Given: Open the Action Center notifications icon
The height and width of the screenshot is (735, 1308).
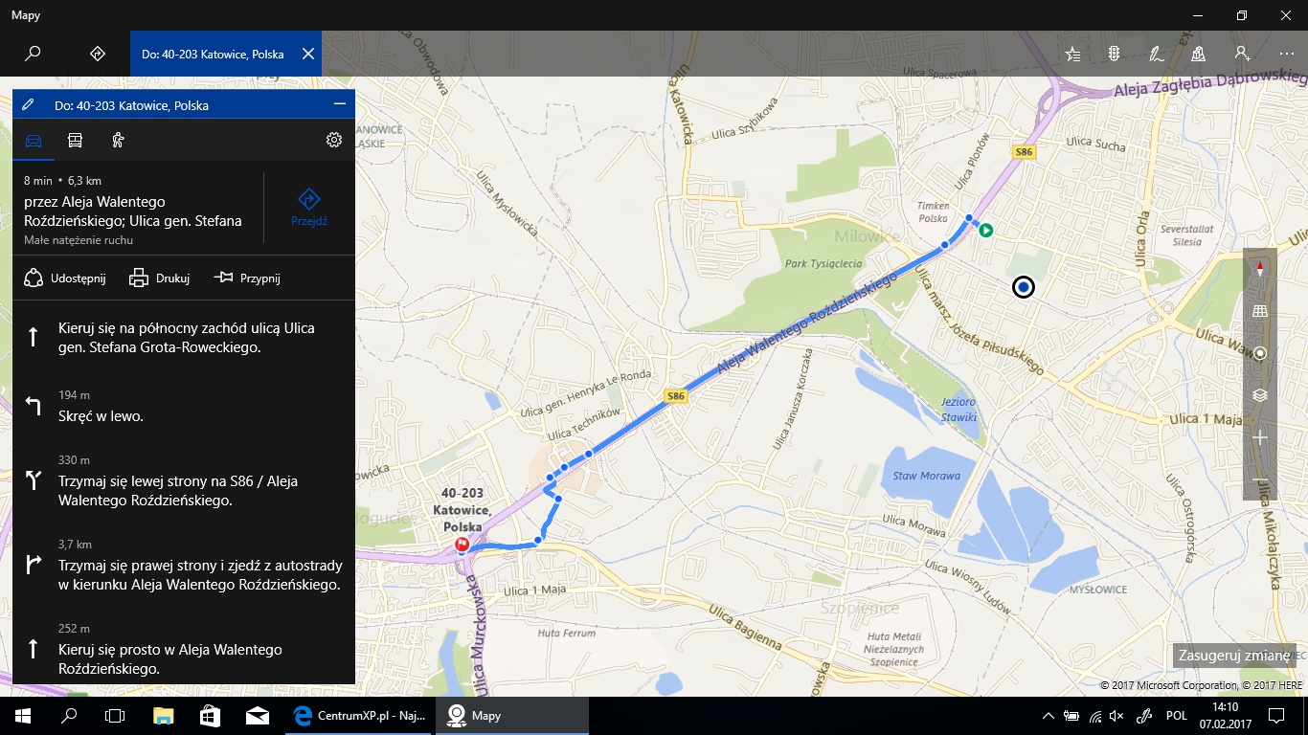Looking at the screenshot, I should (x=1275, y=715).
